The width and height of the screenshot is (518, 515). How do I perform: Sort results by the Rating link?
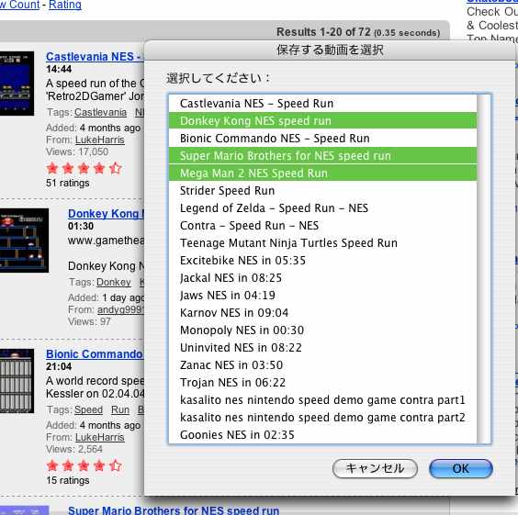click(65, 5)
